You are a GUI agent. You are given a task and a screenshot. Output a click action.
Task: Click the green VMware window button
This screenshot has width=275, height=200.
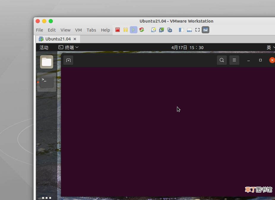[51, 21]
